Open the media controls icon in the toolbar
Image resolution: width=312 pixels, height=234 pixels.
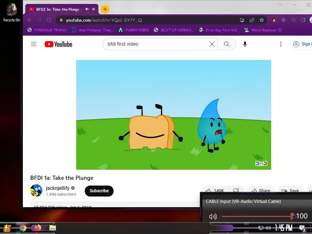[293, 20]
